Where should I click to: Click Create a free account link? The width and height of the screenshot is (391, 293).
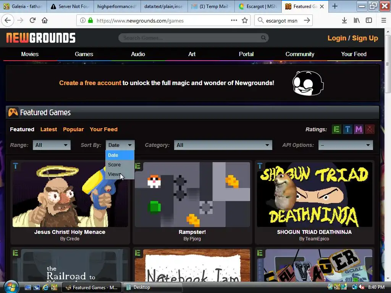(90, 83)
